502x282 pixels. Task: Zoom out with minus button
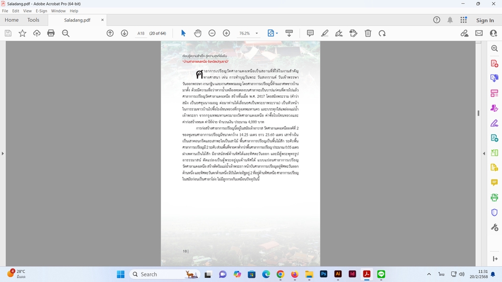(212, 33)
